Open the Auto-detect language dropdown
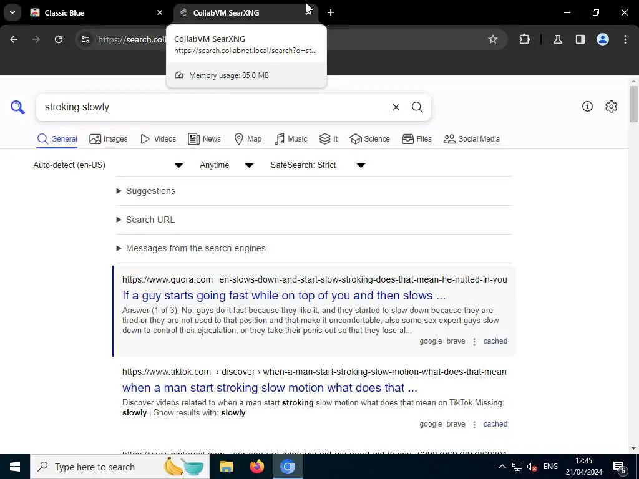Viewport: 639px width, 479px height. 108,165
